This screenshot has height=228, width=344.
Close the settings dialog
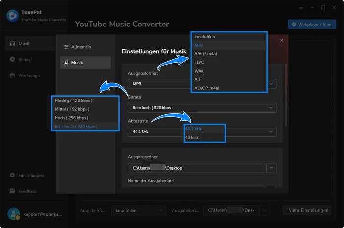[x=282, y=40]
